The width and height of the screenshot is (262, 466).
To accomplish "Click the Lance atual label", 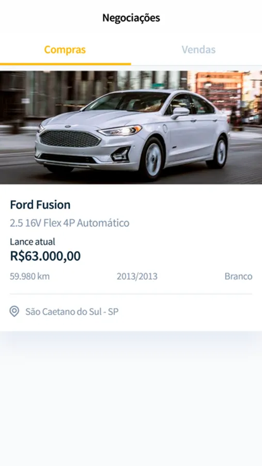I will pos(33,242).
